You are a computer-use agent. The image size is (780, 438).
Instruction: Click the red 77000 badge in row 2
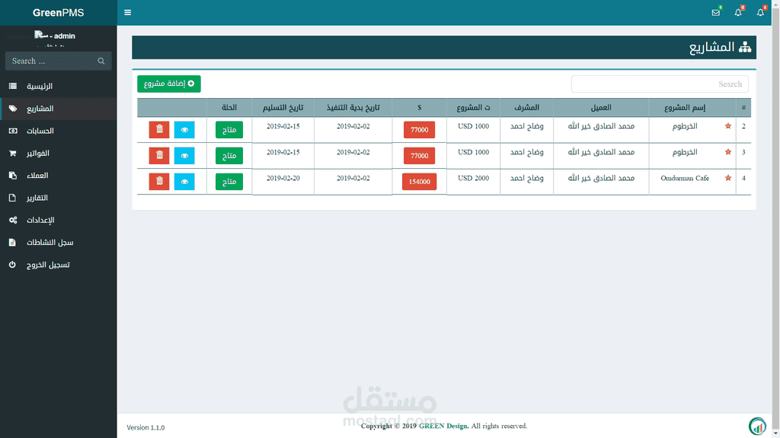[x=420, y=129]
